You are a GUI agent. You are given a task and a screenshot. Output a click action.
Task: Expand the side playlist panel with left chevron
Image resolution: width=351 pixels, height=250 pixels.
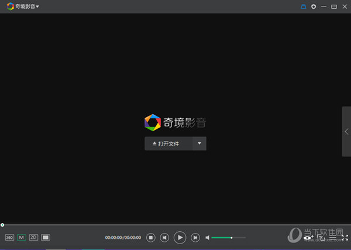[346, 132]
